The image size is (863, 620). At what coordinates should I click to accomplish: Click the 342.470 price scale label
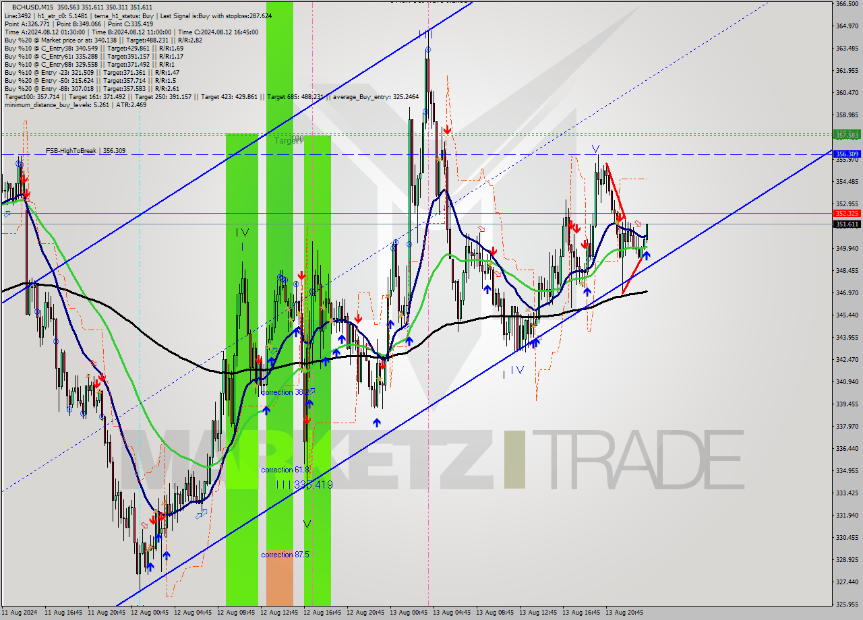pyautogui.click(x=847, y=360)
